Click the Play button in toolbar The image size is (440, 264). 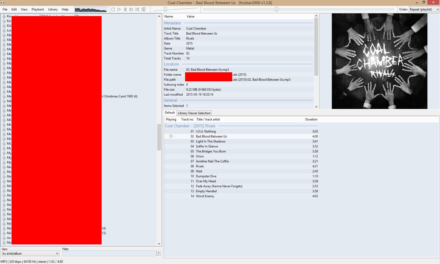(119, 9)
